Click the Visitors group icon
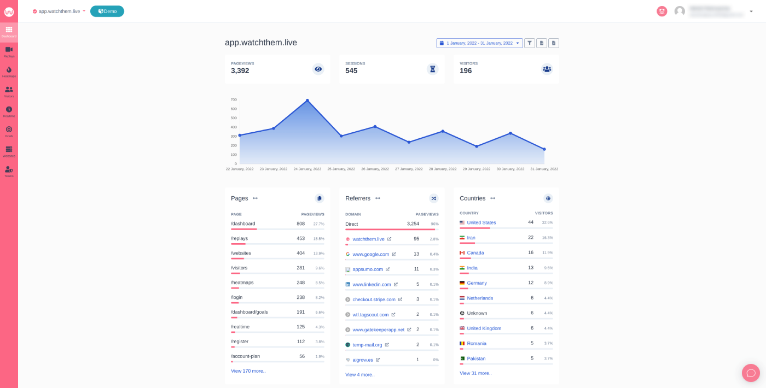This screenshot has height=388, width=766. pyautogui.click(x=547, y=69)
